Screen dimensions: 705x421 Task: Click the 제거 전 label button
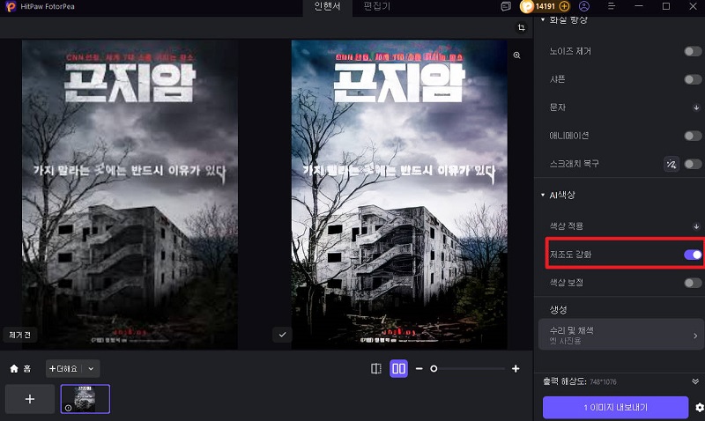[19, 335]
